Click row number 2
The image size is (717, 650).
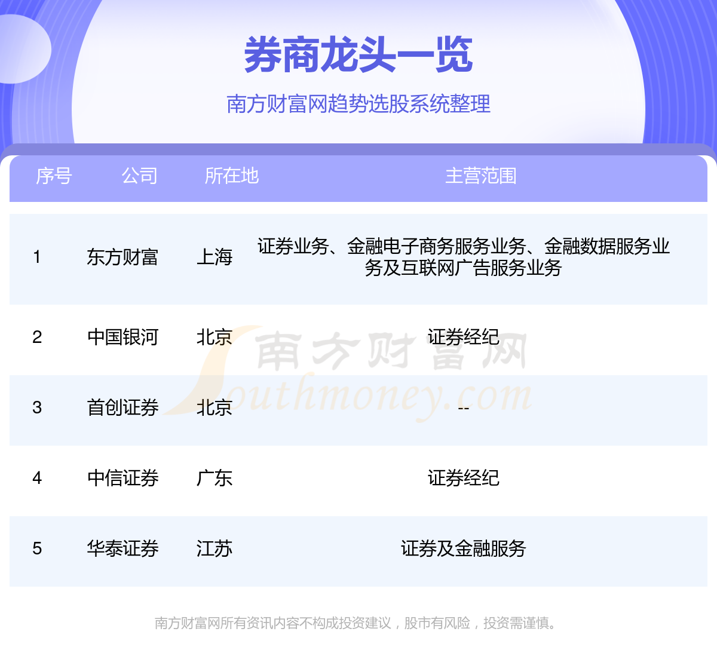coord(37,337)
